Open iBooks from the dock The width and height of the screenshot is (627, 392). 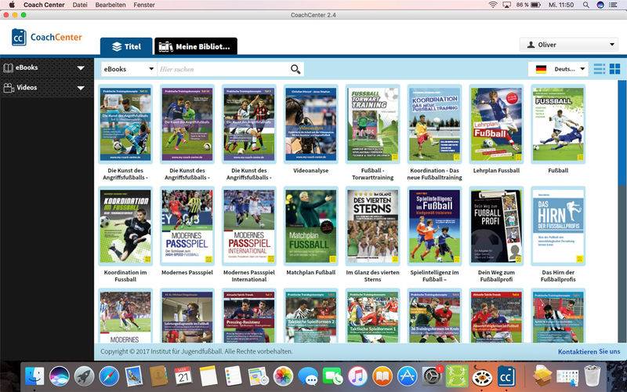[382, 376]
